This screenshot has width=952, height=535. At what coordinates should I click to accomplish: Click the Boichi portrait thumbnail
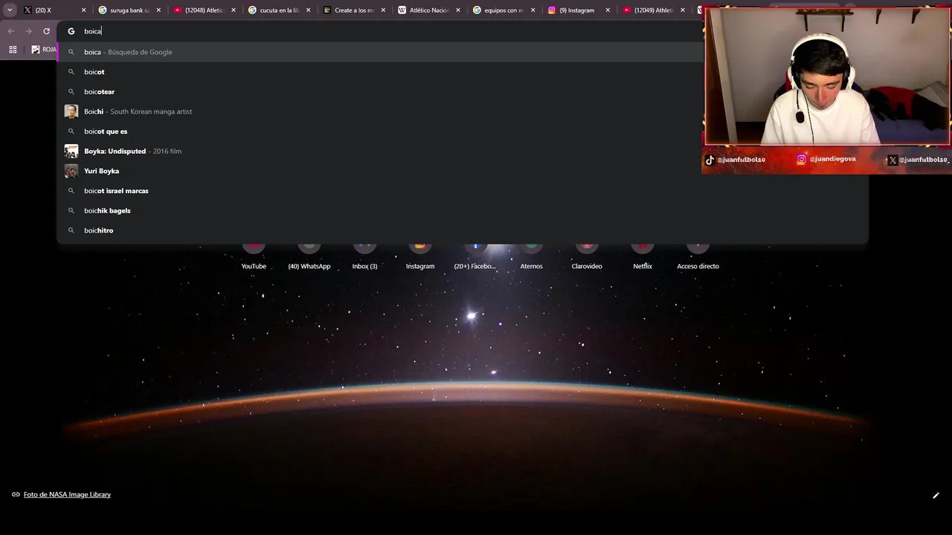[x=71, y=111]
